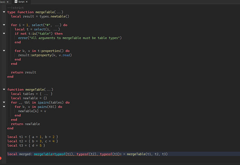Click the '--!strict' comment line
240x165 pixels.
[15, 8]
